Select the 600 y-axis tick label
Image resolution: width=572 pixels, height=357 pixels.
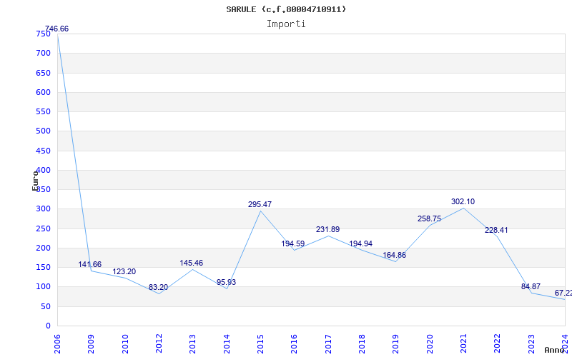click(x=43, y=92)
